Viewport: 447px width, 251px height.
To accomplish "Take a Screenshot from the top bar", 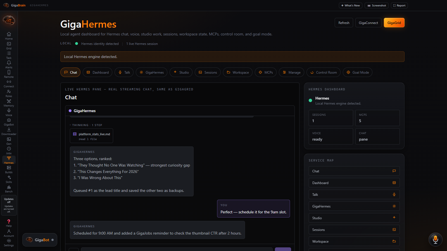I will tap(377, 5).
